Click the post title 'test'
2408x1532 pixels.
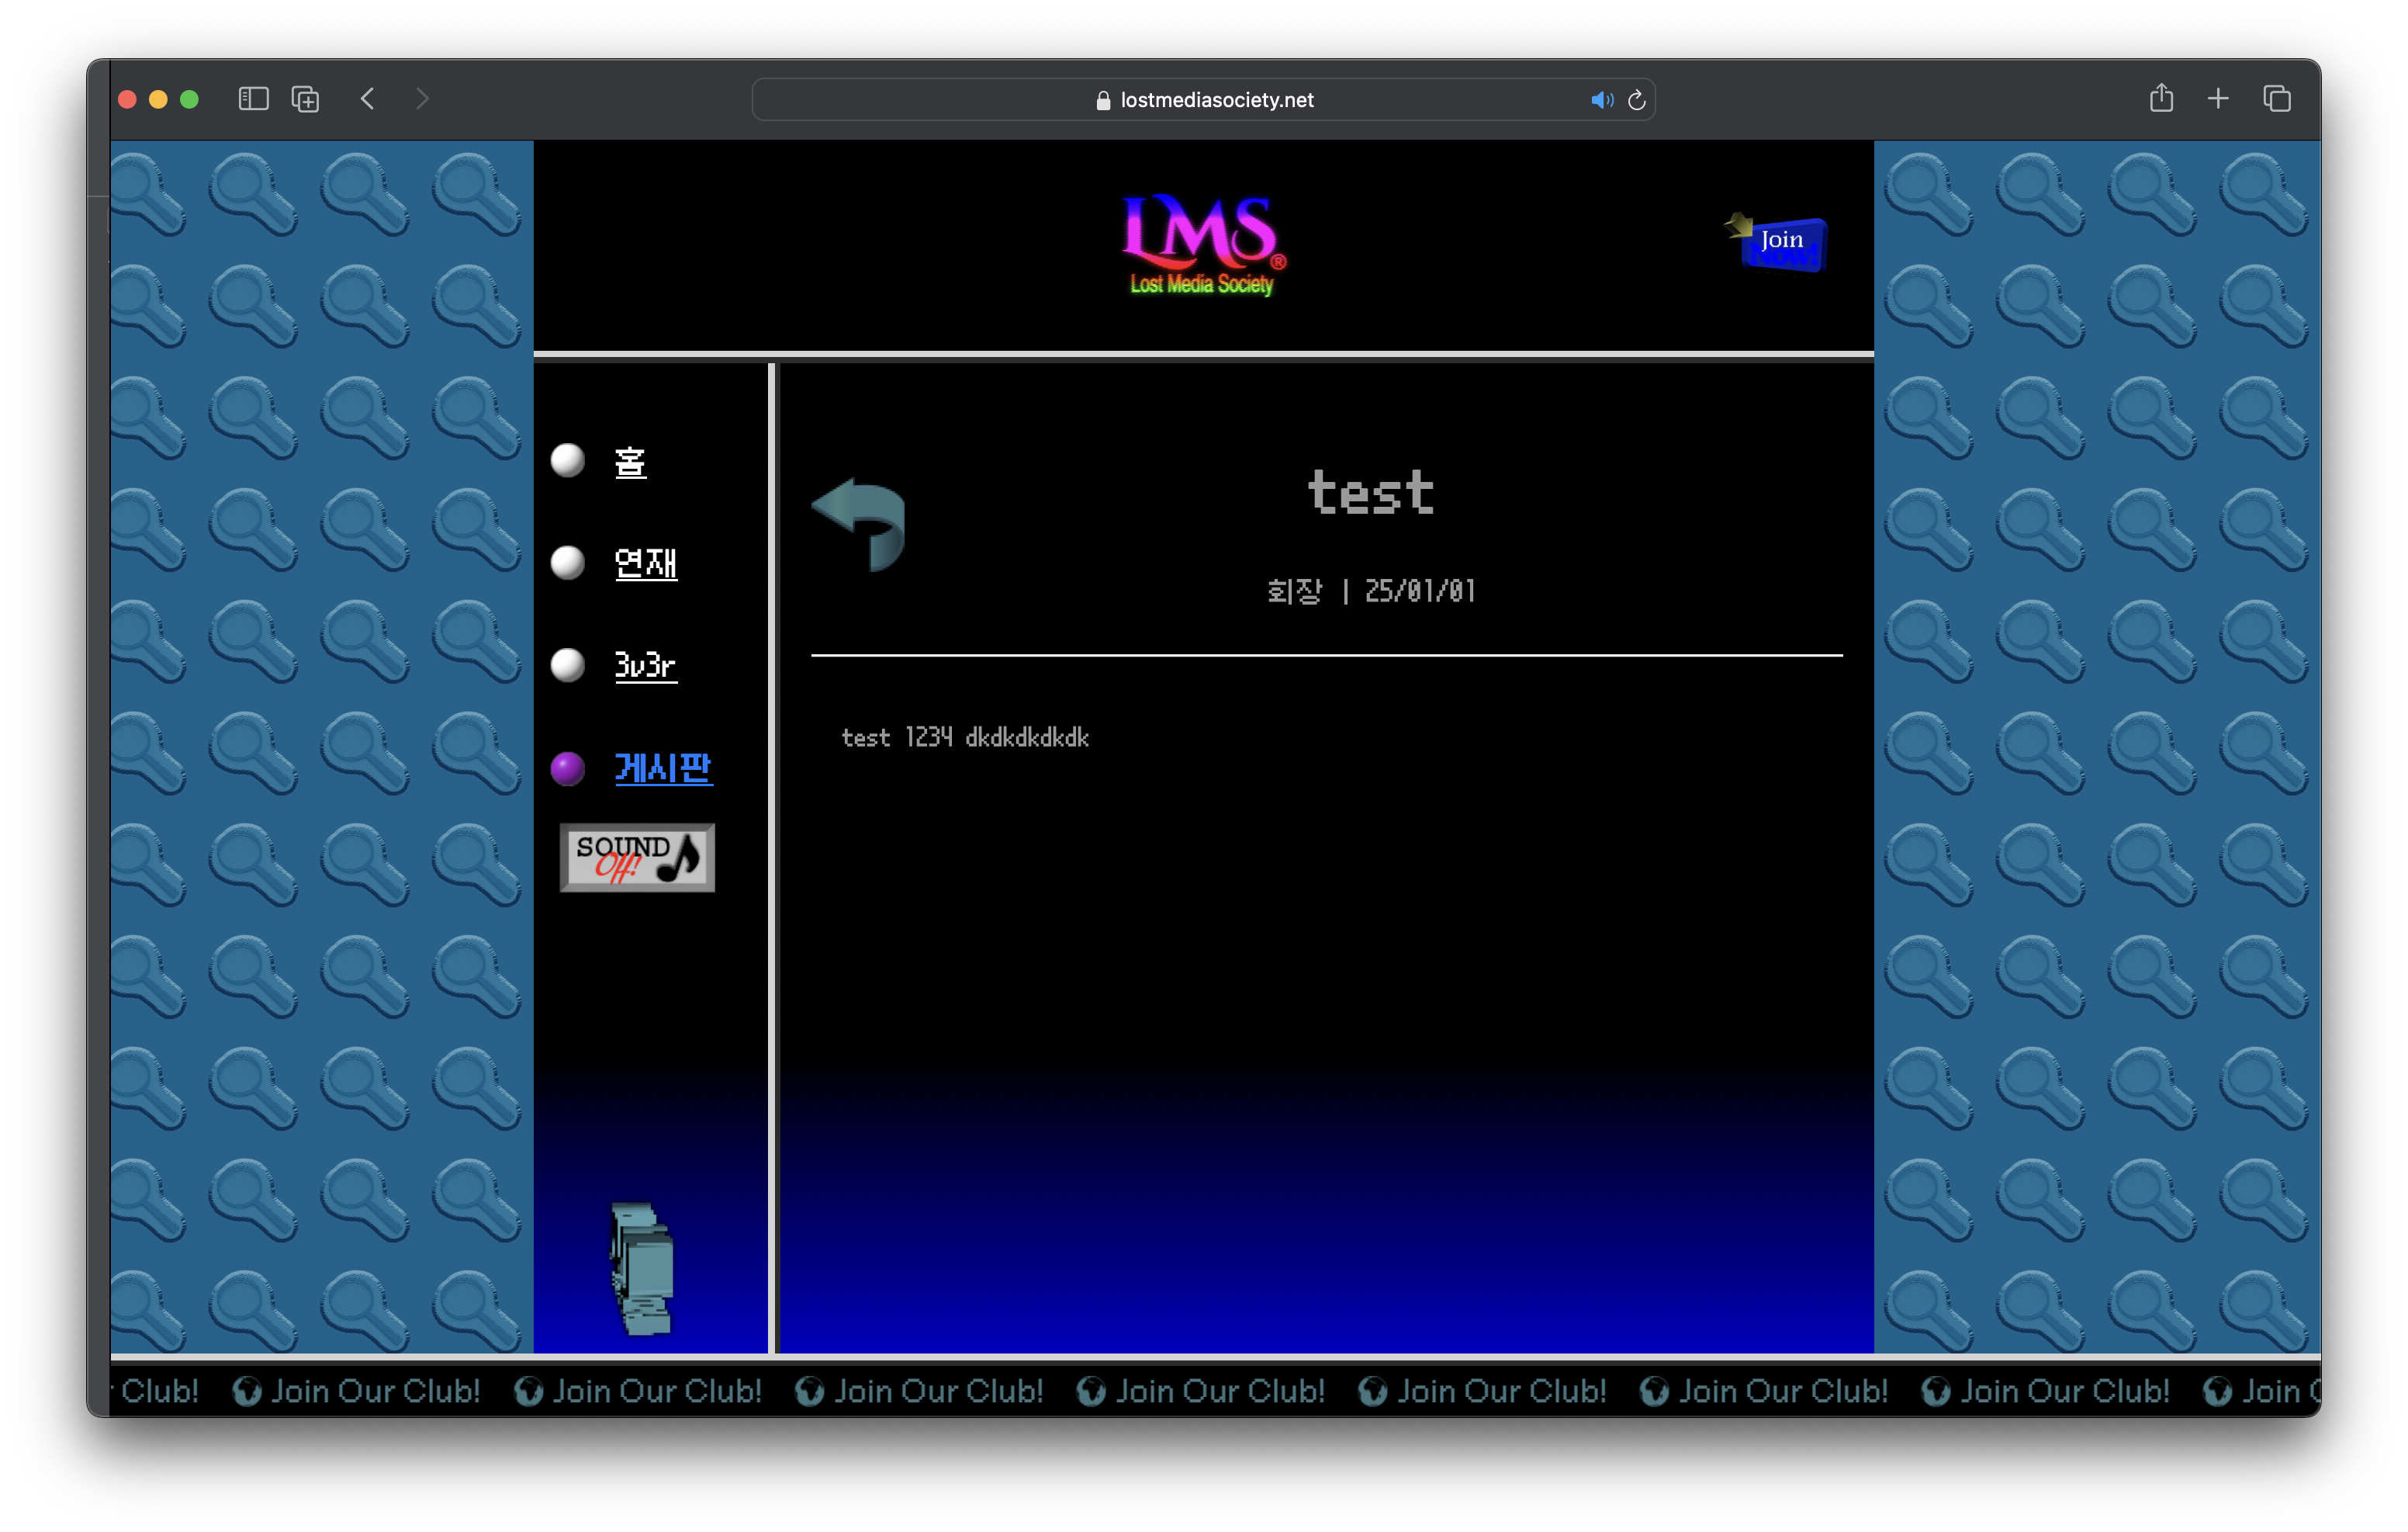coord(1370,492)
